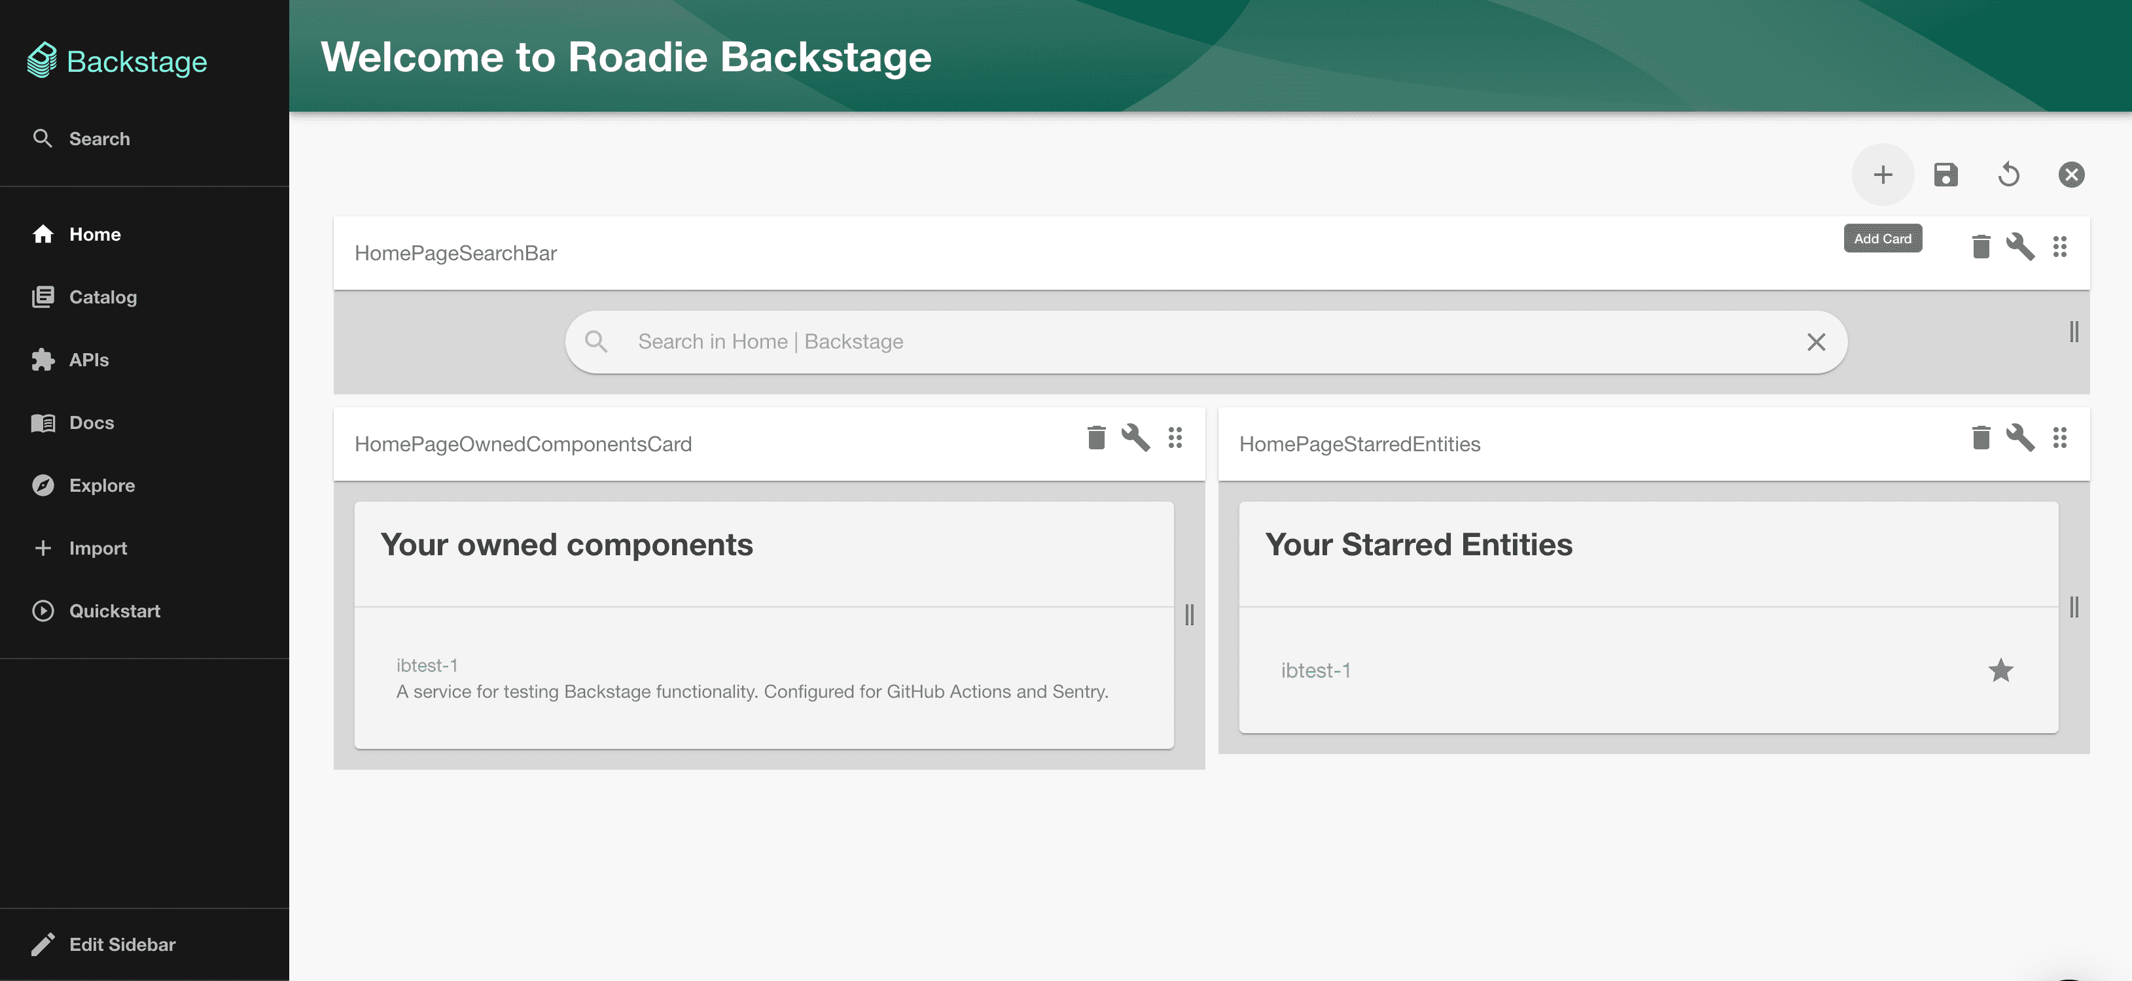Click the 'HomePageSearchBar' title text
Screen dimensions: 2132x981
[x=456, y=253]
